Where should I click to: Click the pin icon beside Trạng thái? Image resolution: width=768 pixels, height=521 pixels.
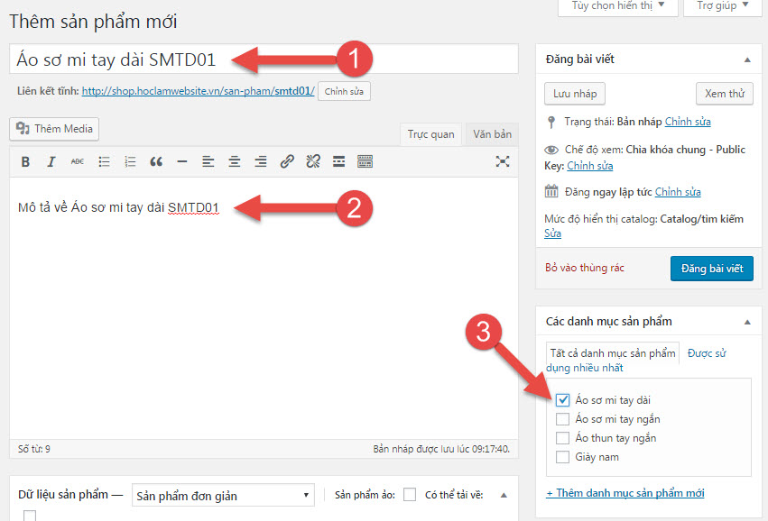click(x=551, y=122)
